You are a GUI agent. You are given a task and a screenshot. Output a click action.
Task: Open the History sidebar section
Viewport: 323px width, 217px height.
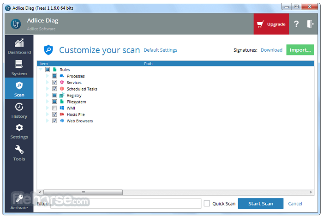[19, 110]
